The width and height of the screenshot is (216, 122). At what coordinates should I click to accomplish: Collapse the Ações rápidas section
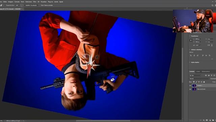[x=190, y=62]
